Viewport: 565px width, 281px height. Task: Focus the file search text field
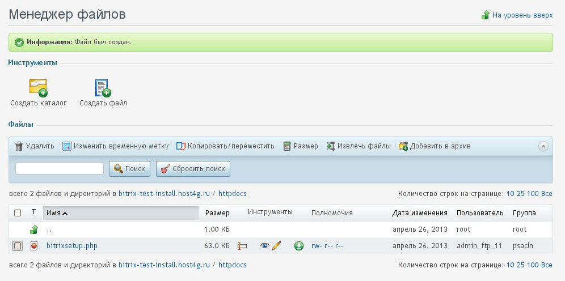(60, 169)
